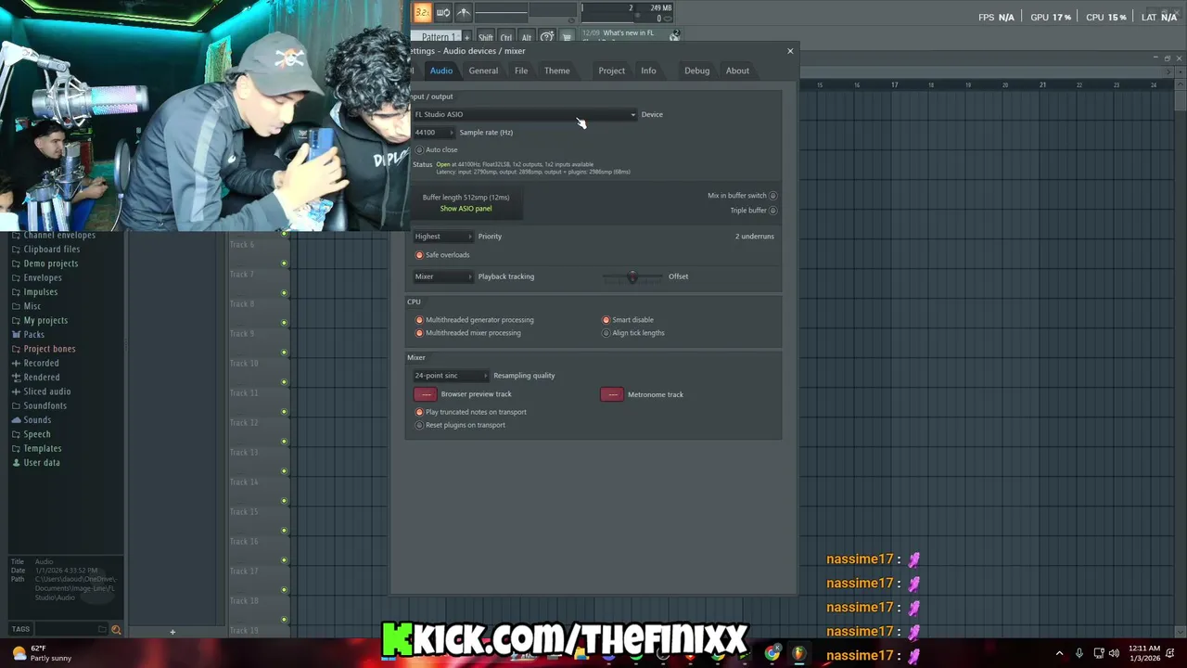The image size is (1187, 668).
Task: Switch to the Theme settings tab
Action: (x=557, y=71)
